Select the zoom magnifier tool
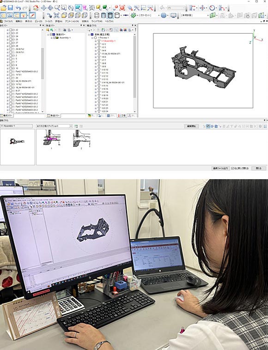The height and width of the screenshot is (350, 268). pyautogui.click(x=57, y=8)
